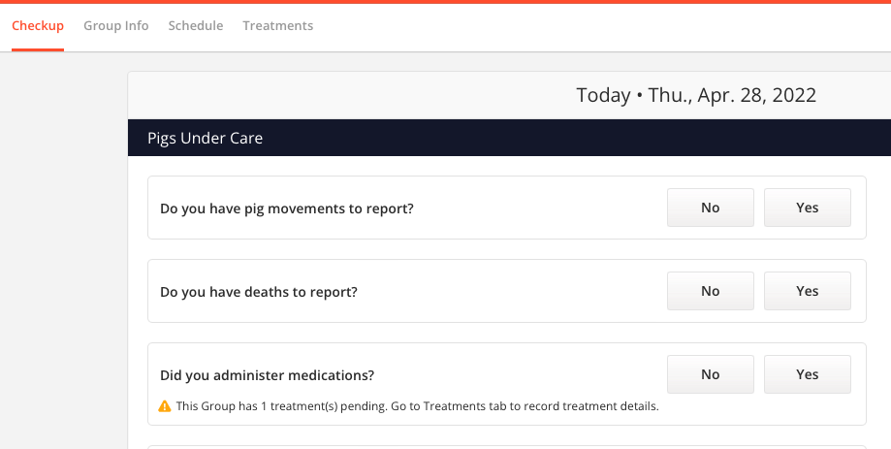Go to the Schedule tab

pyautogui.click(x=196, y=26)
